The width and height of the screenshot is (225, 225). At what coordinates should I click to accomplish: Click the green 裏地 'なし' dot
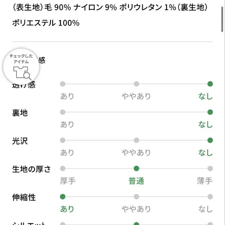(x=210, y=112)
